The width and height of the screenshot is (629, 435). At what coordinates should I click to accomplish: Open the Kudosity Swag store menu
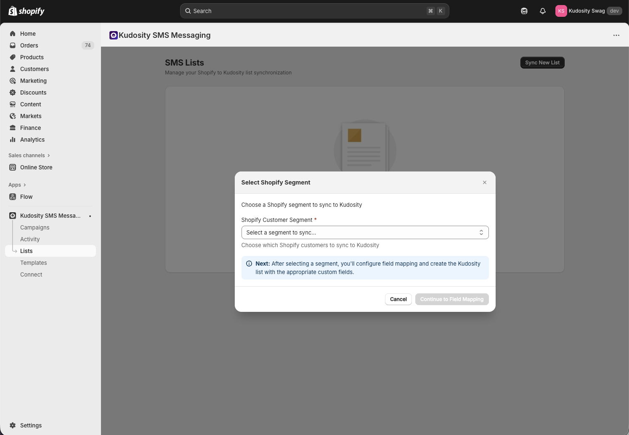[589, 11]
